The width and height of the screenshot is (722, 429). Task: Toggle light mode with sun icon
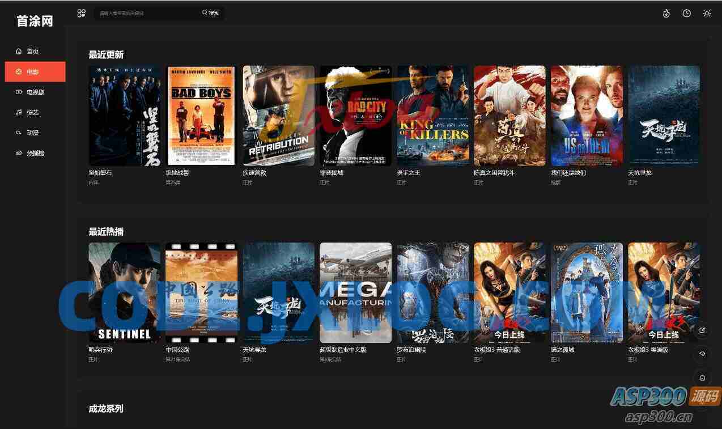point(707,13)
